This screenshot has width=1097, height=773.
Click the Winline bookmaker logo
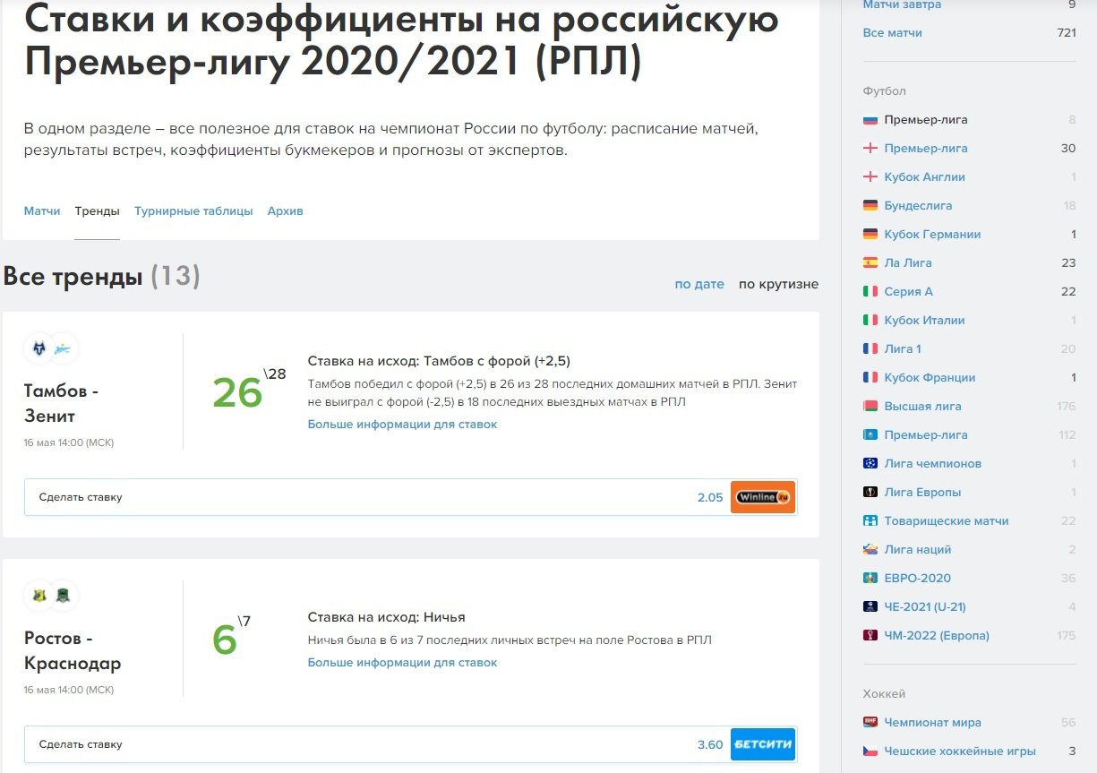[x=762, y=497]
